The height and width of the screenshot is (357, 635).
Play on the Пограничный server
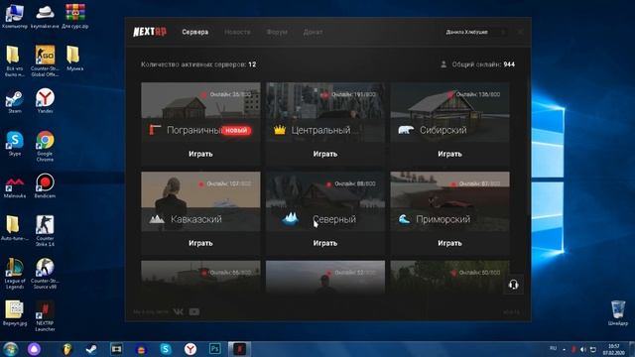200,154
